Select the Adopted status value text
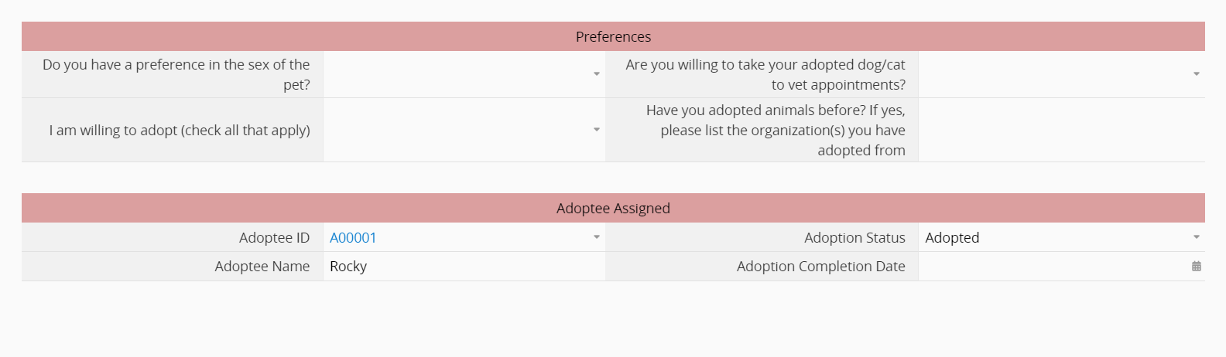 (952, 238)
